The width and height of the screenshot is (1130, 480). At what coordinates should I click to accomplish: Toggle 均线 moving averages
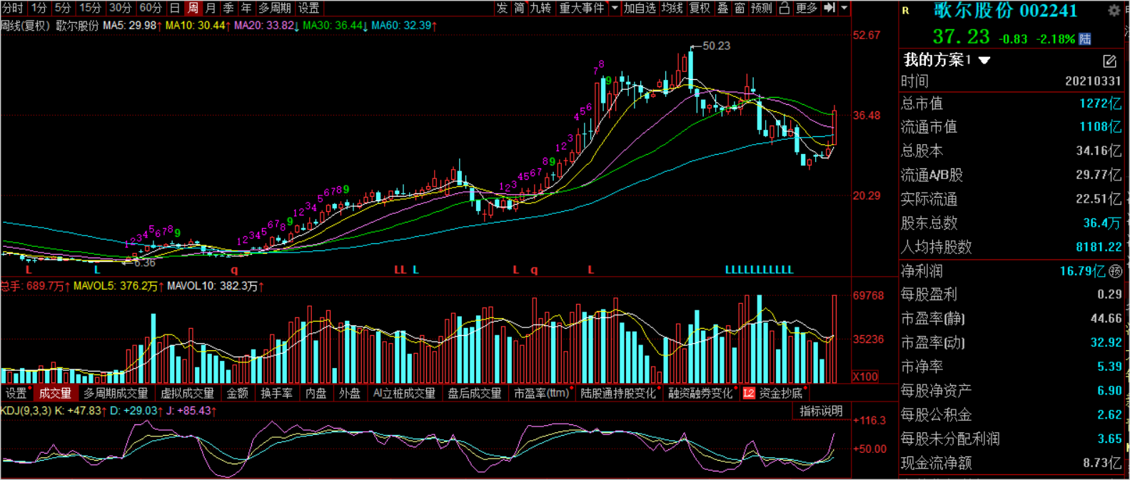coord(672,8)
